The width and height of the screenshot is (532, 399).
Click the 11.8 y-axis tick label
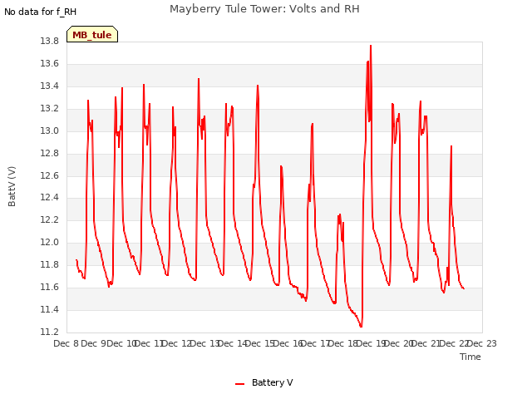tap(50, 264)
